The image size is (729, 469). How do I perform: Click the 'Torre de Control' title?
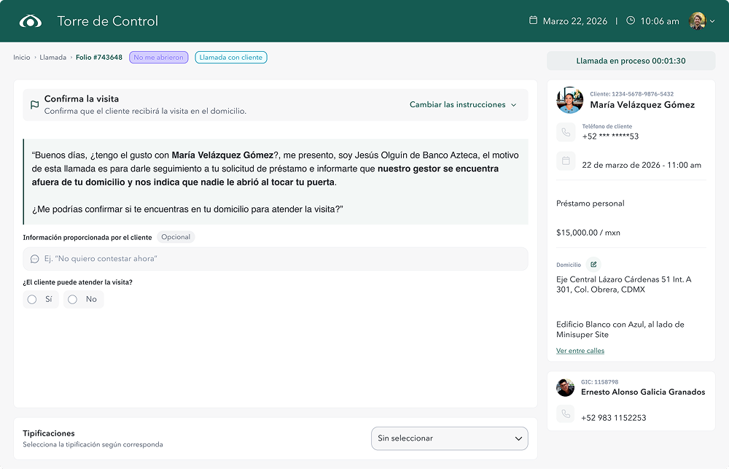pyautogui.click(x=108, y=21)
